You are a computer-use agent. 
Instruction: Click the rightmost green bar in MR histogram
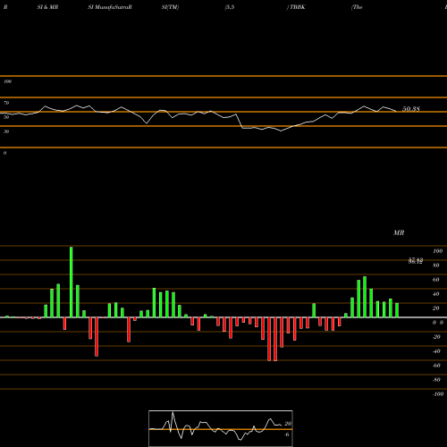point(397,310)
